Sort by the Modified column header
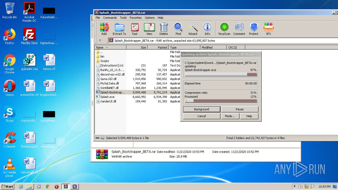The width and height of the screenshot is (338, 190). 213,47
